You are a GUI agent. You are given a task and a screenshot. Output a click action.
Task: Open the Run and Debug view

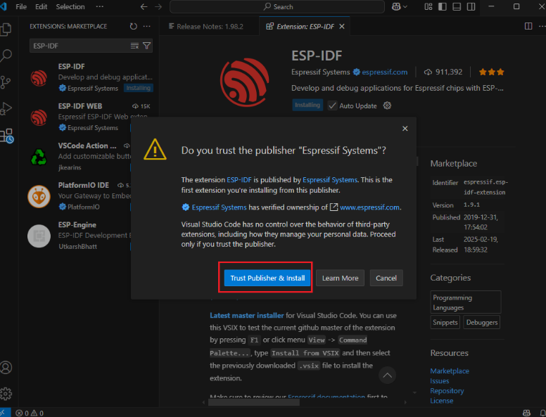pos(6,108)
